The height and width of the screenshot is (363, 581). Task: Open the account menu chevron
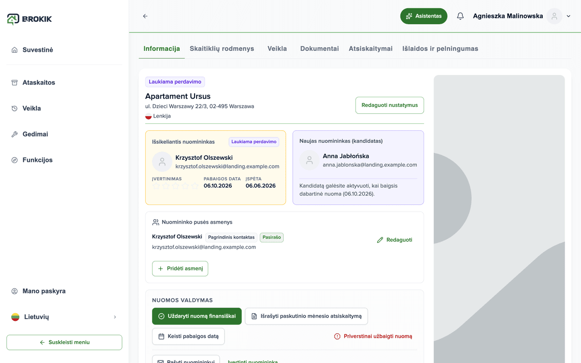coord(568,16)
